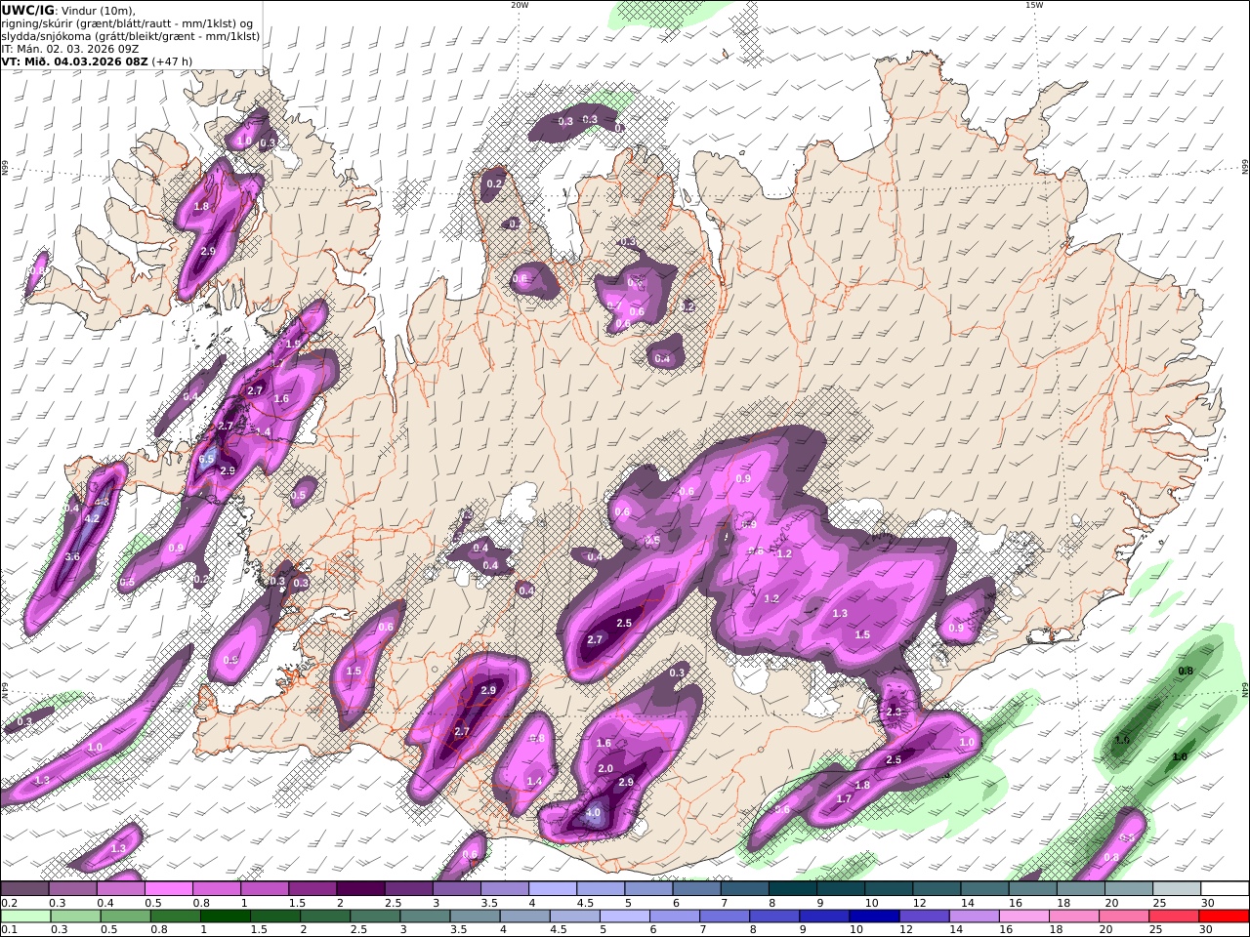This screenshot has width=1250, height=937.
Task: Select the bright pink 0.5 swatch in upper legend
Action: coord(169,888)
